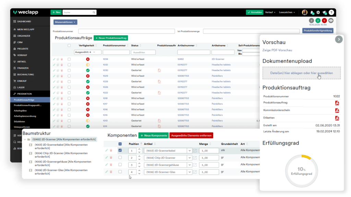Viewport: 351px width, 197px height.
Task: Open the Etiketten PDF icon
Action: (337, 118)
